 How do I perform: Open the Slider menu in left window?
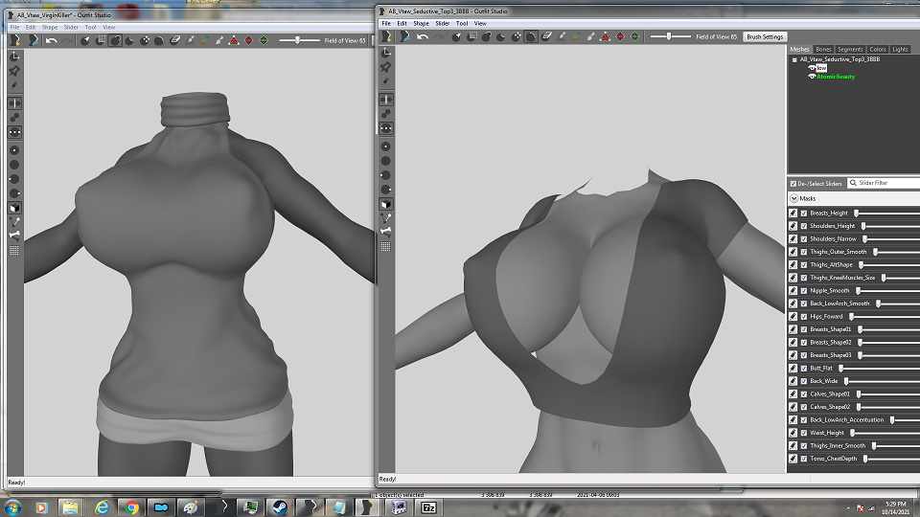pos(71,27)
